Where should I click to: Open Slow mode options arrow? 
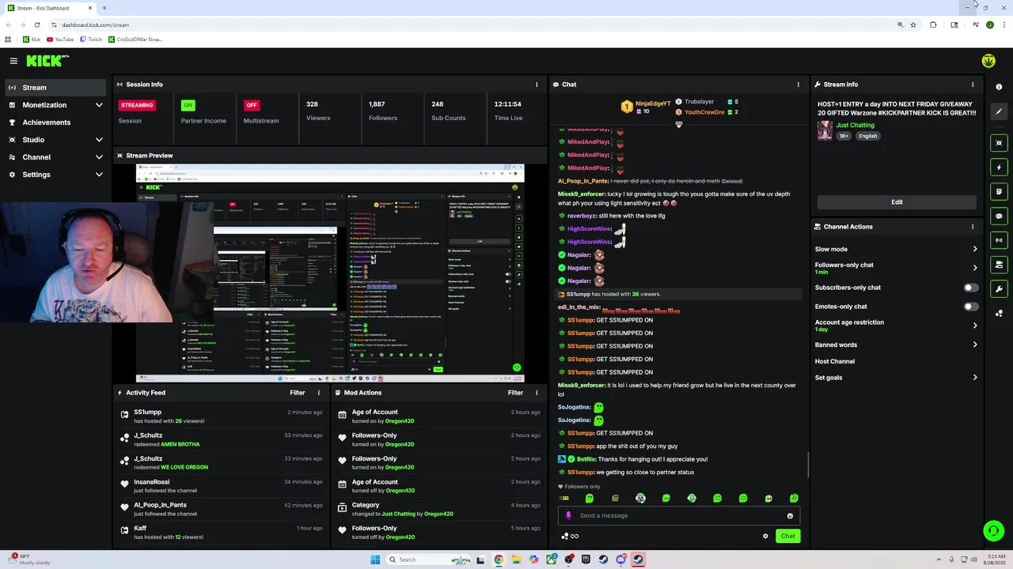click(x=975, y=249)
